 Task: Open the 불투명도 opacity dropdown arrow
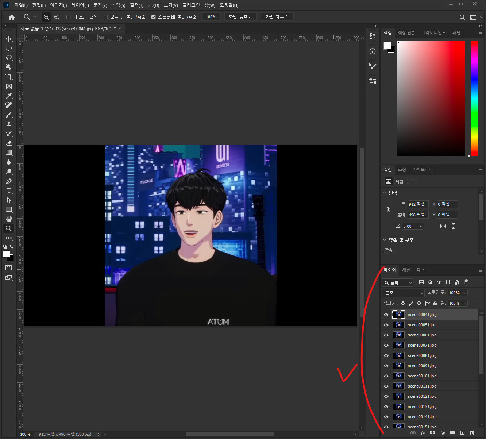[x=465, y=293]
